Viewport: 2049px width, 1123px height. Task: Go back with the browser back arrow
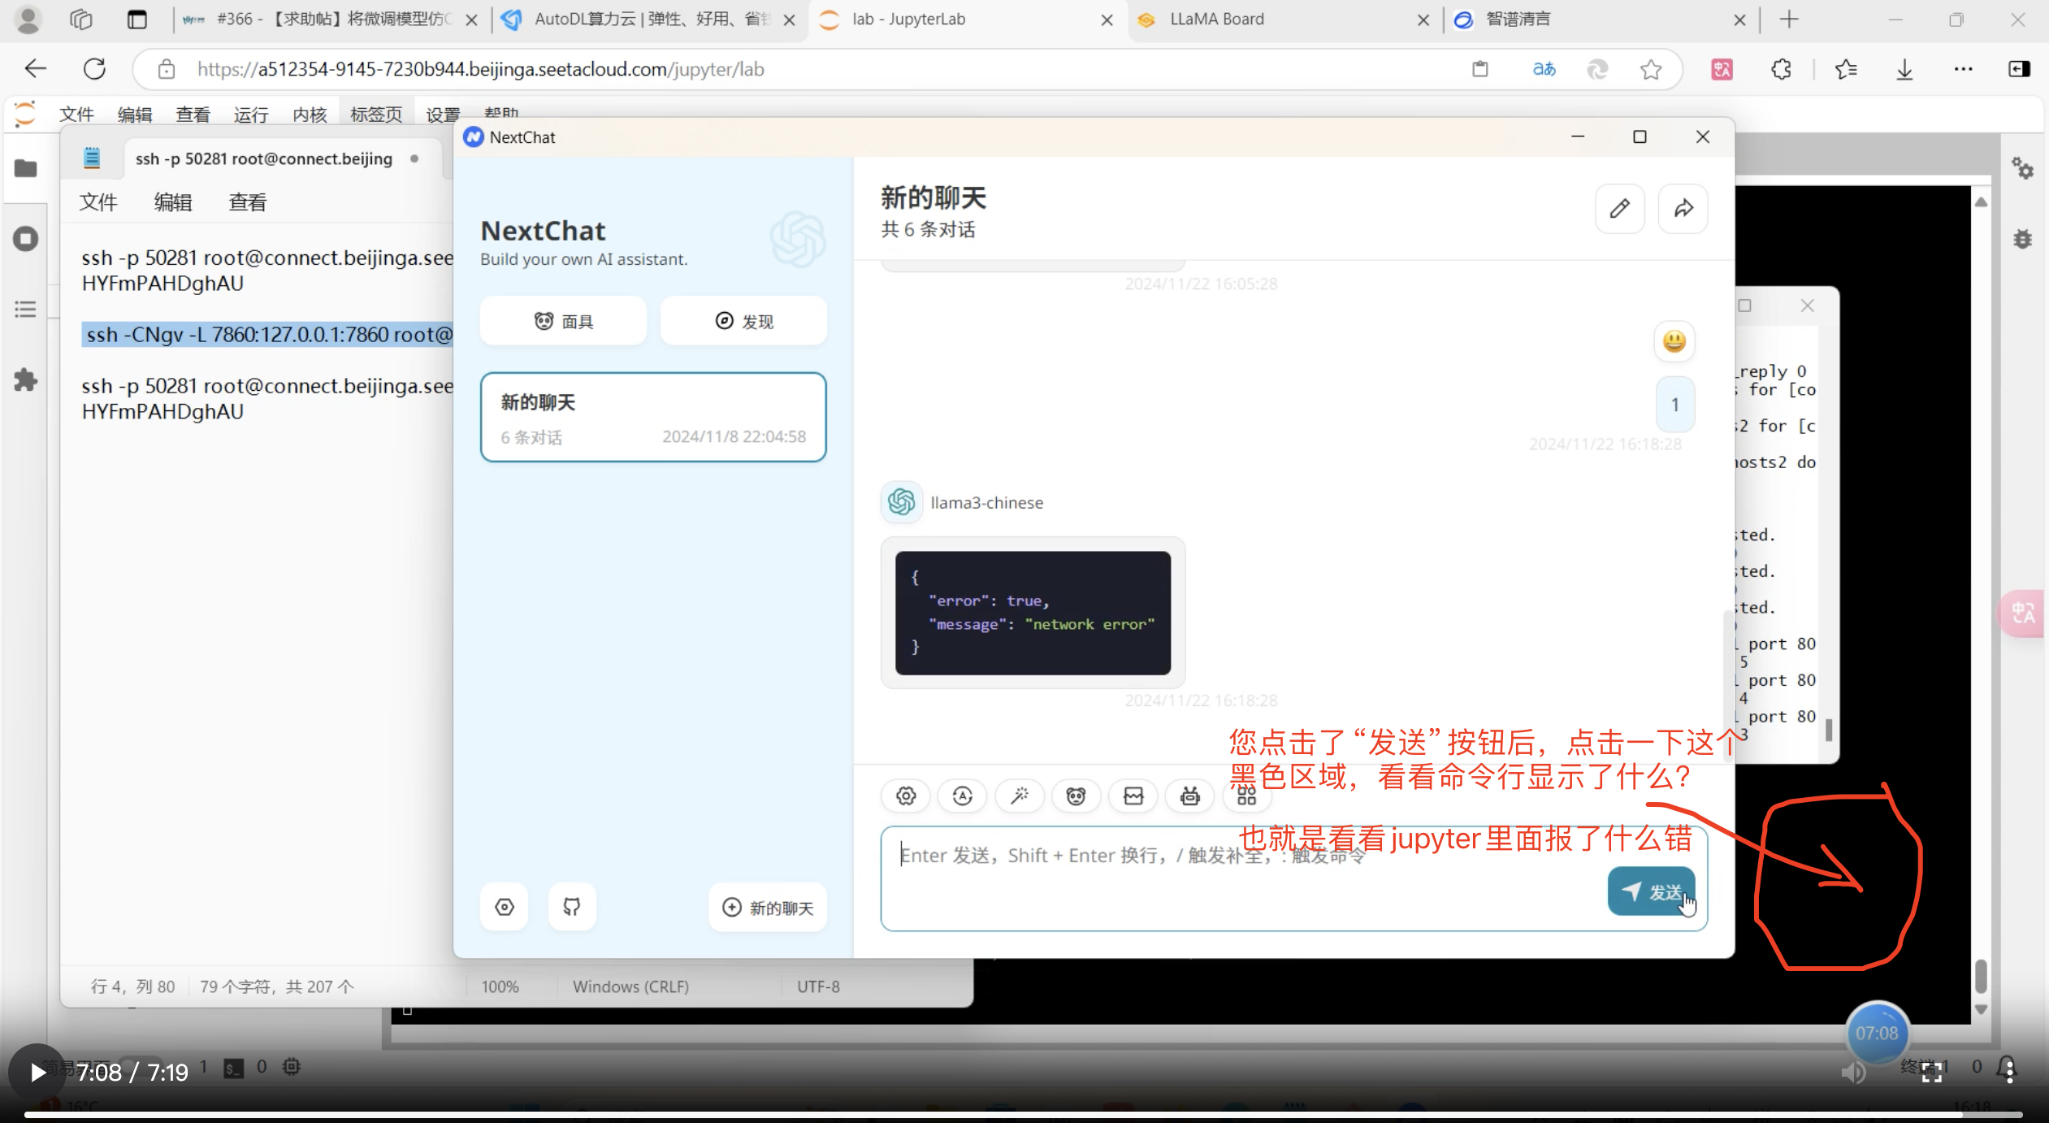coord(36,69)
